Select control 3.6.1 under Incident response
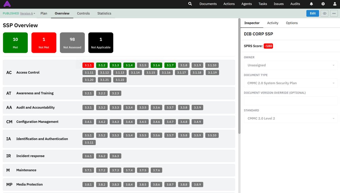The image size is (340, 193). (88, 156)
